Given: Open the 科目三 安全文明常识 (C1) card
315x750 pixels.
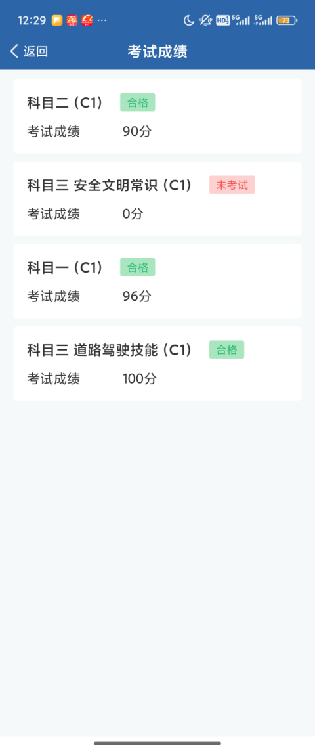Looking at the screenshot, I should (157, 198).
